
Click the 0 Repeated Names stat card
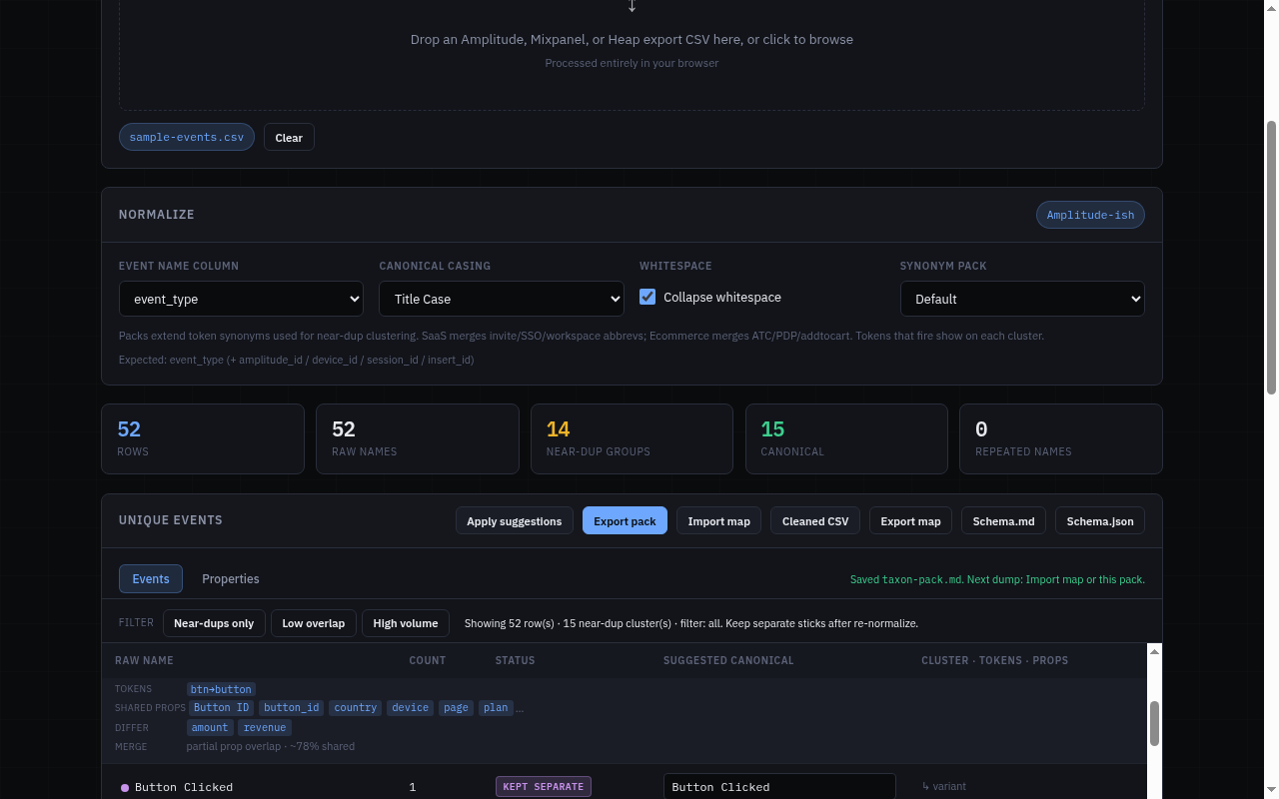pos(1061,438)
